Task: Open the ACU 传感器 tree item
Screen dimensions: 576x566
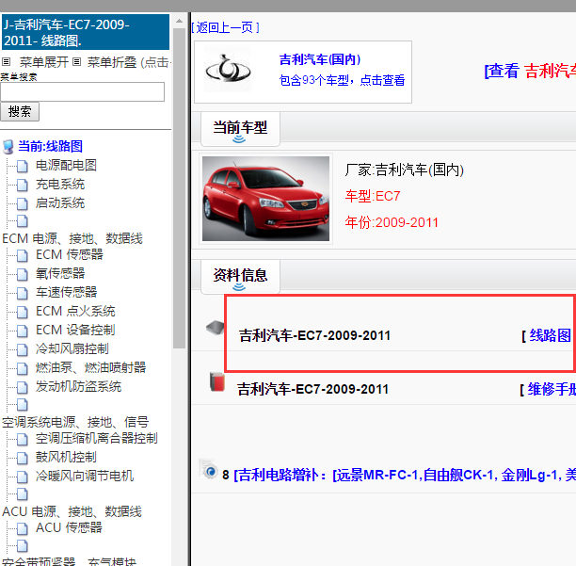Action: pos(69,527)
